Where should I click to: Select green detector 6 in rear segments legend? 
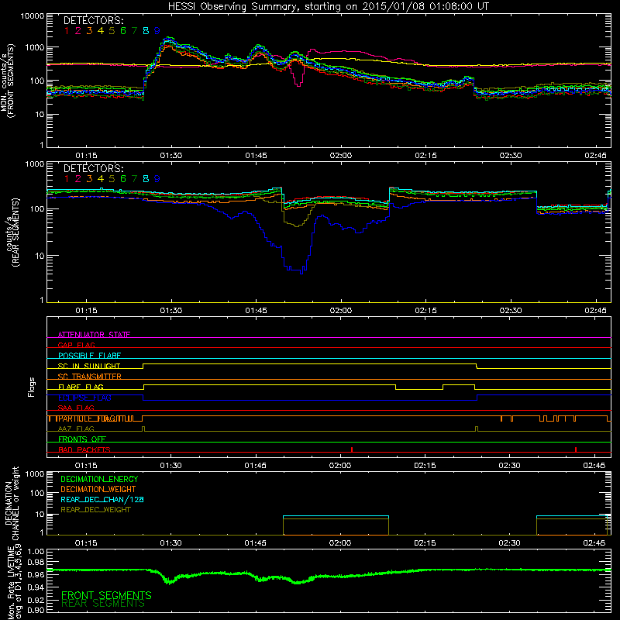coord(123,179)
